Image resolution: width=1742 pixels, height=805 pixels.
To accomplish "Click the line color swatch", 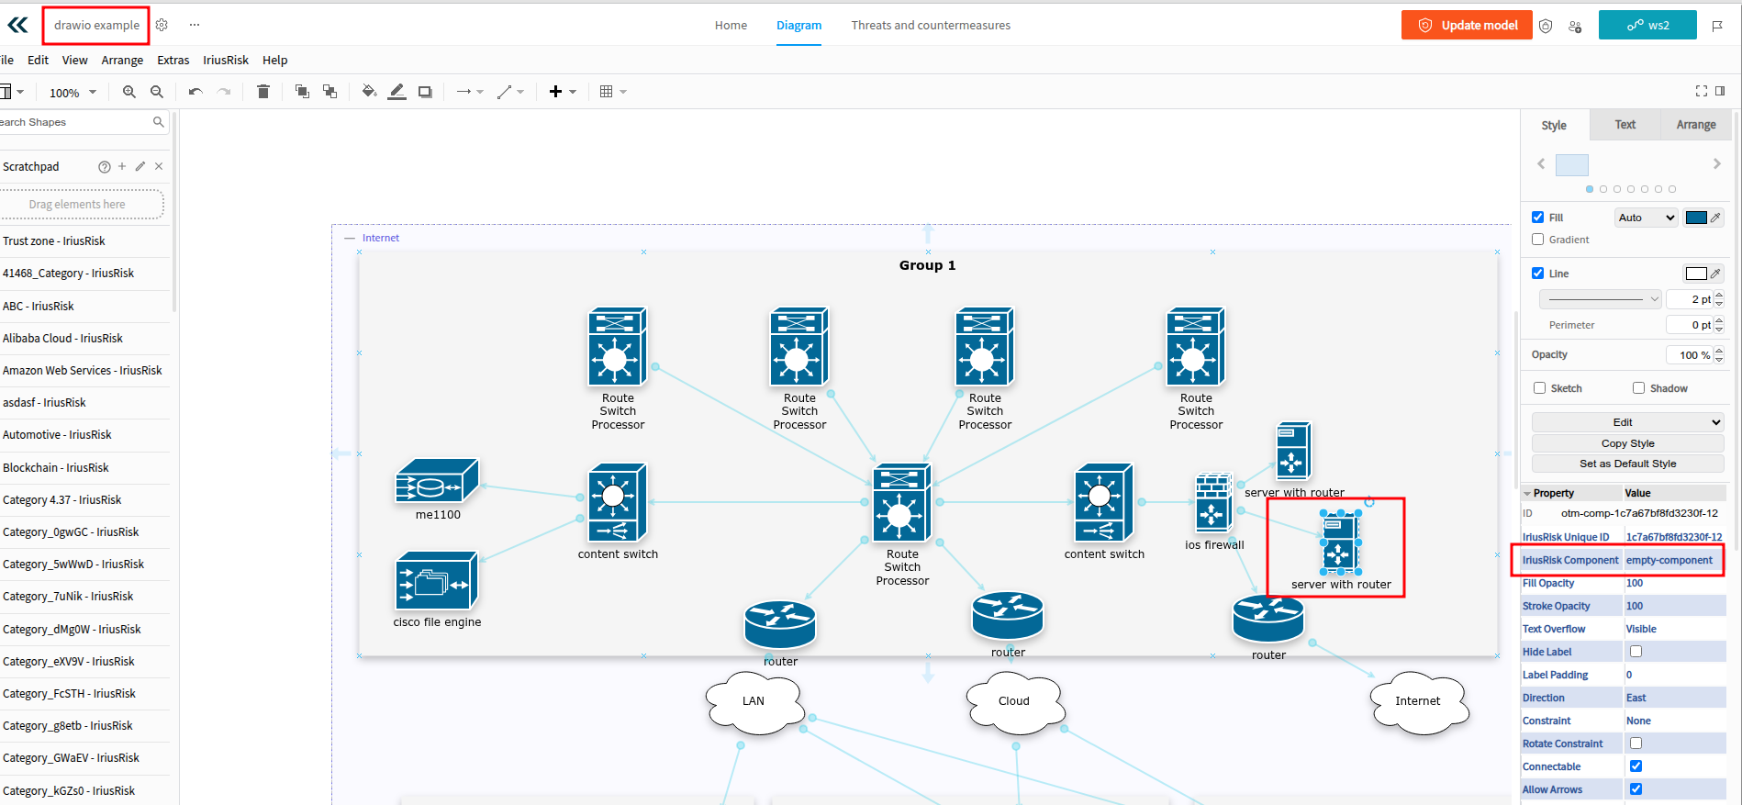I will pyautogui.click(x=1696, y=274).
